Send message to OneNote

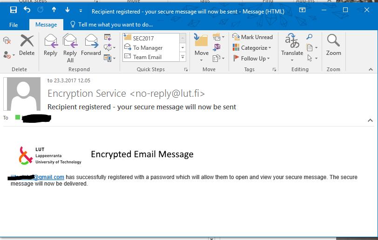point(217,47)
